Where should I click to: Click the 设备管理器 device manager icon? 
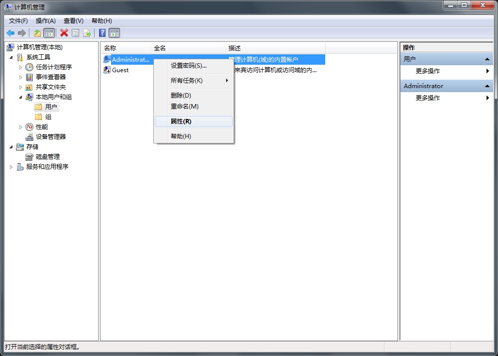(29, 137)
